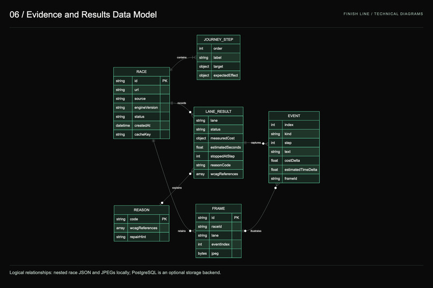Click the 'cacheKey' field in RACE

pyautogui.click(x=146, y=134)
